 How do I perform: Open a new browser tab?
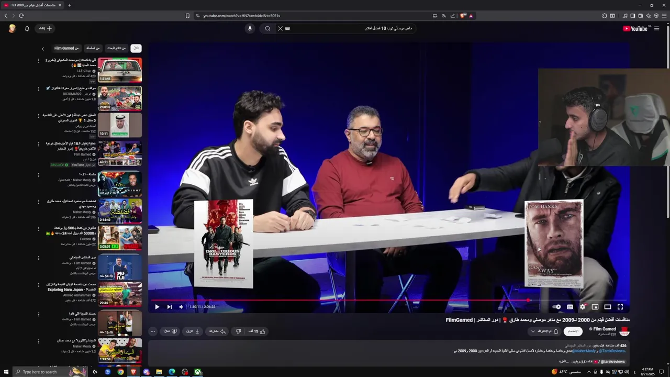(69, 5)
